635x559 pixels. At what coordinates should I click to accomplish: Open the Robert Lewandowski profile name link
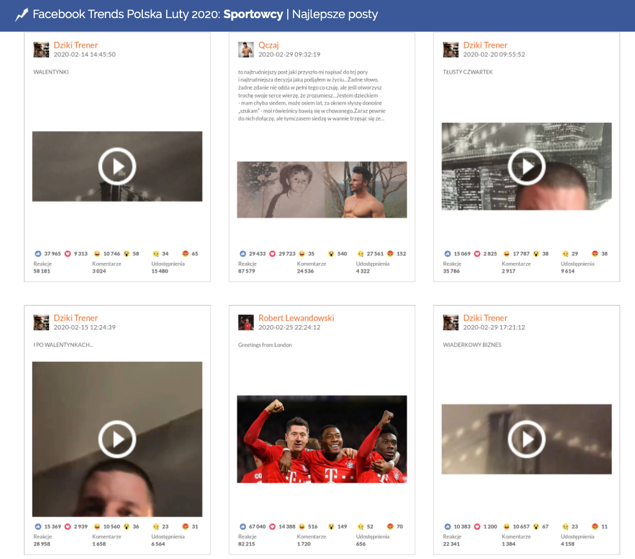pos(296,318)
